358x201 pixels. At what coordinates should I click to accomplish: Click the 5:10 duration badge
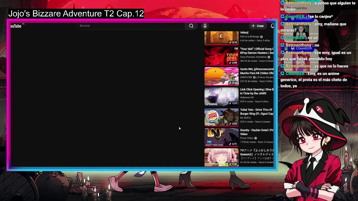[x=233, y=83]
